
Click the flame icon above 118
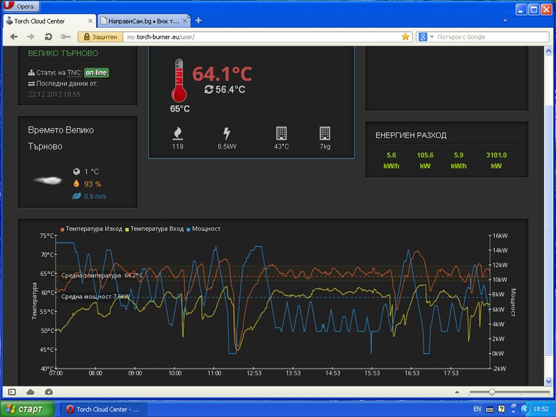pos(178,133)
